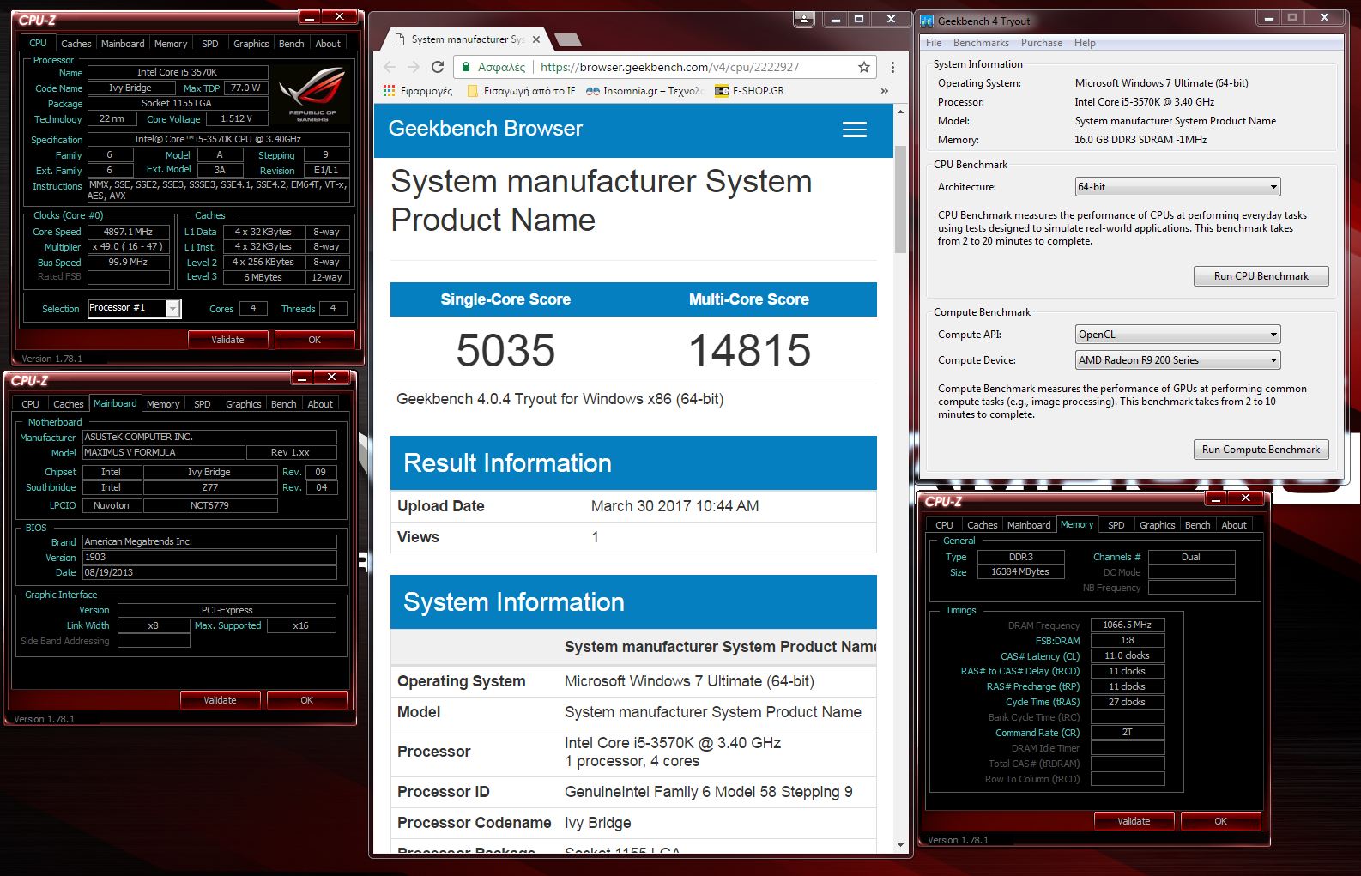The width and height of the screenshot is (1361, 876).
Task: Click the Geekbench page scrollbar down arrow
Action: point(900,845)
